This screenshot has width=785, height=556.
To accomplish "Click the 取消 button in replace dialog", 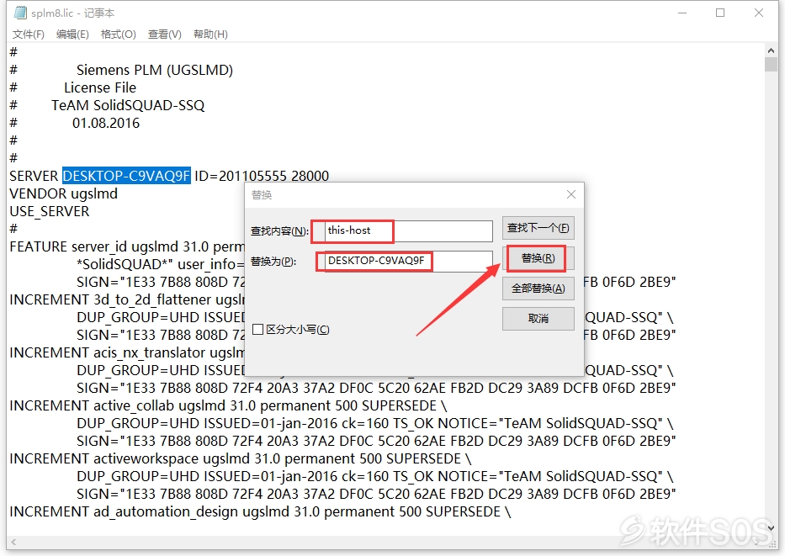I will pos(538,318).
